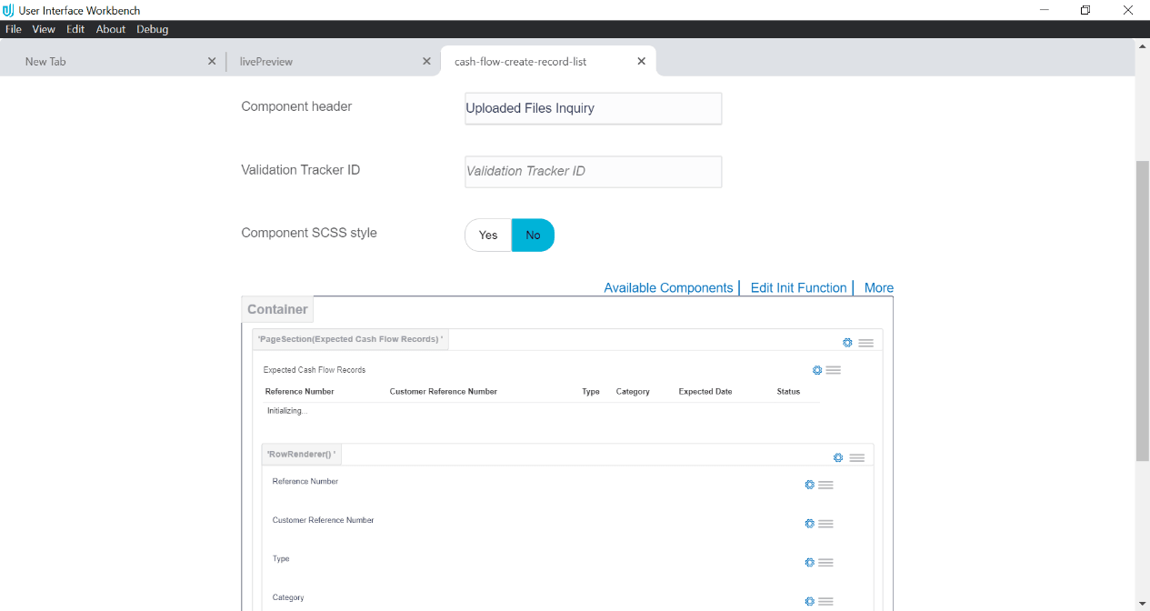Click the gear next to Type field

pos(809,562)
